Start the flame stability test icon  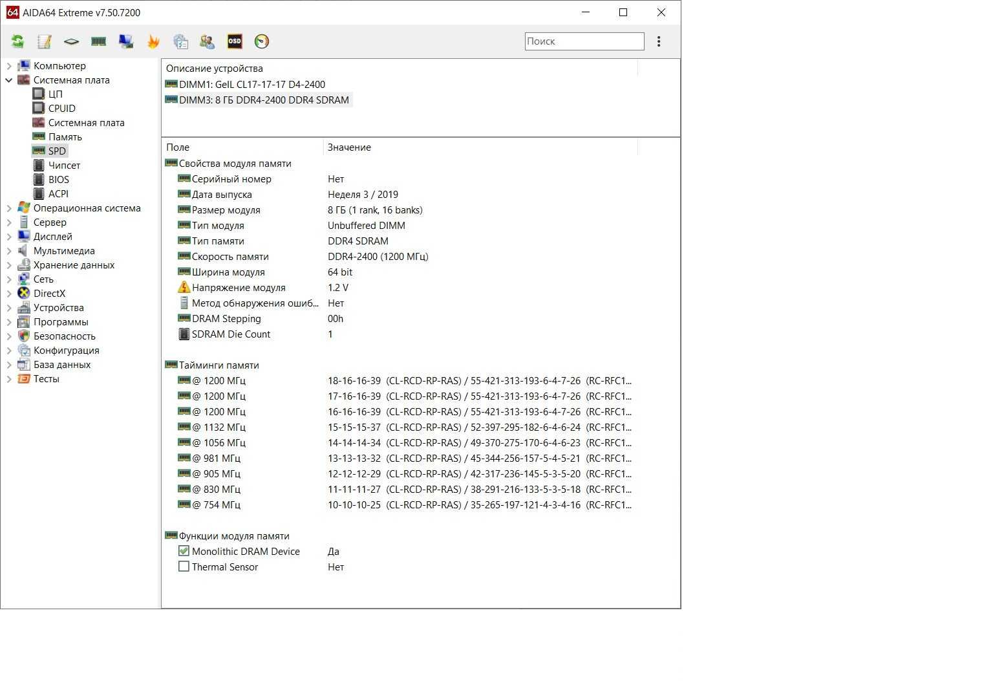[x=153, y=41]
